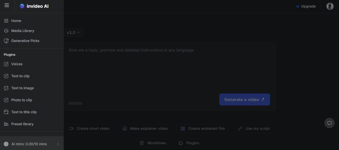339x150 pixels.
Task: Collapse the sidebar with the hamburger icon
Action: [x=7, y=5]
